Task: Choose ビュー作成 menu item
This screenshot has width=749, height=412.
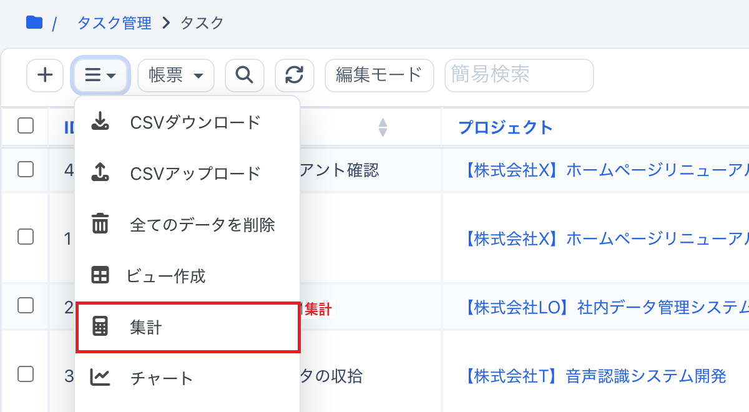Action: coord(187,275)
